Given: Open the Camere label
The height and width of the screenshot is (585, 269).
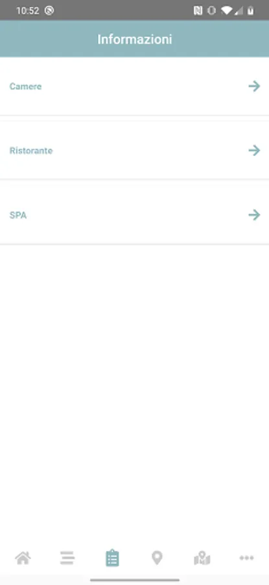Looking at the screenshot, I should [26, 86].
